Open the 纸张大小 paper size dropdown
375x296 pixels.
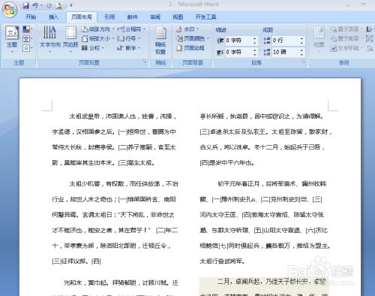tap(97, 38)
